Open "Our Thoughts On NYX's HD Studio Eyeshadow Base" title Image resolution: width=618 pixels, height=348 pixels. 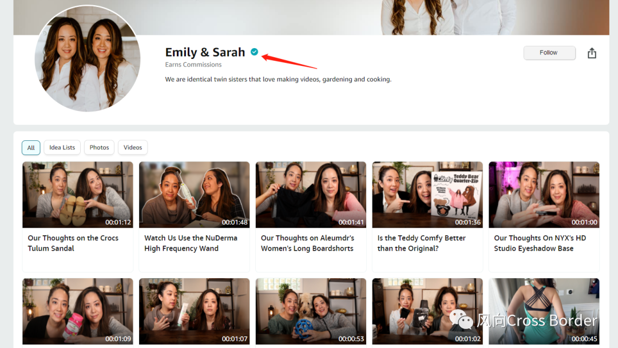pyautogui.click(x=540, y=243)
